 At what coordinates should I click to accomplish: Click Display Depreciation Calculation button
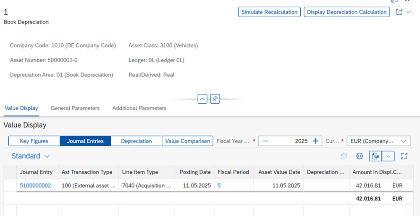tap(346, 12)
